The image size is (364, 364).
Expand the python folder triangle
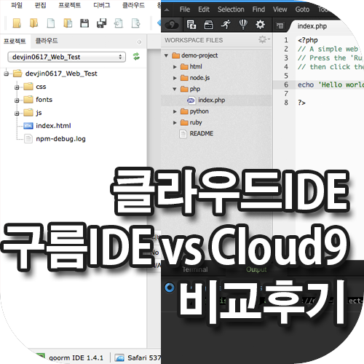tap(175, 111)
